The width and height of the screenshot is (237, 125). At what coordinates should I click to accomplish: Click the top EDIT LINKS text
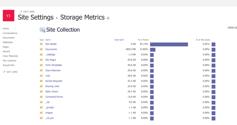(x=29, y=12)
